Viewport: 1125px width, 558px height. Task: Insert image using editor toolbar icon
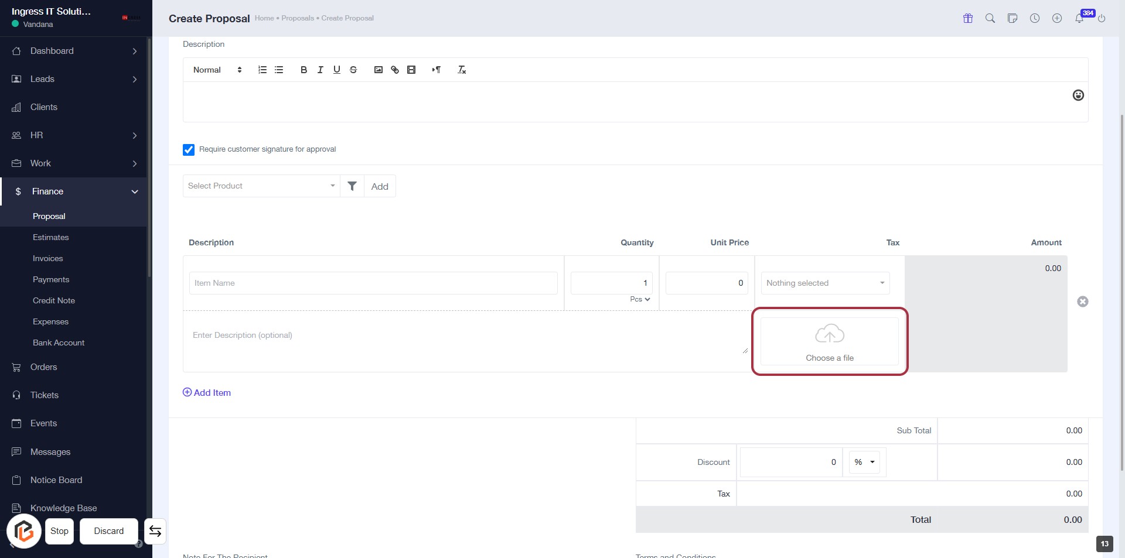(x=379, y=70)
